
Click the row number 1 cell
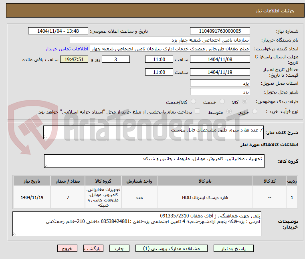tap(292, 197)
